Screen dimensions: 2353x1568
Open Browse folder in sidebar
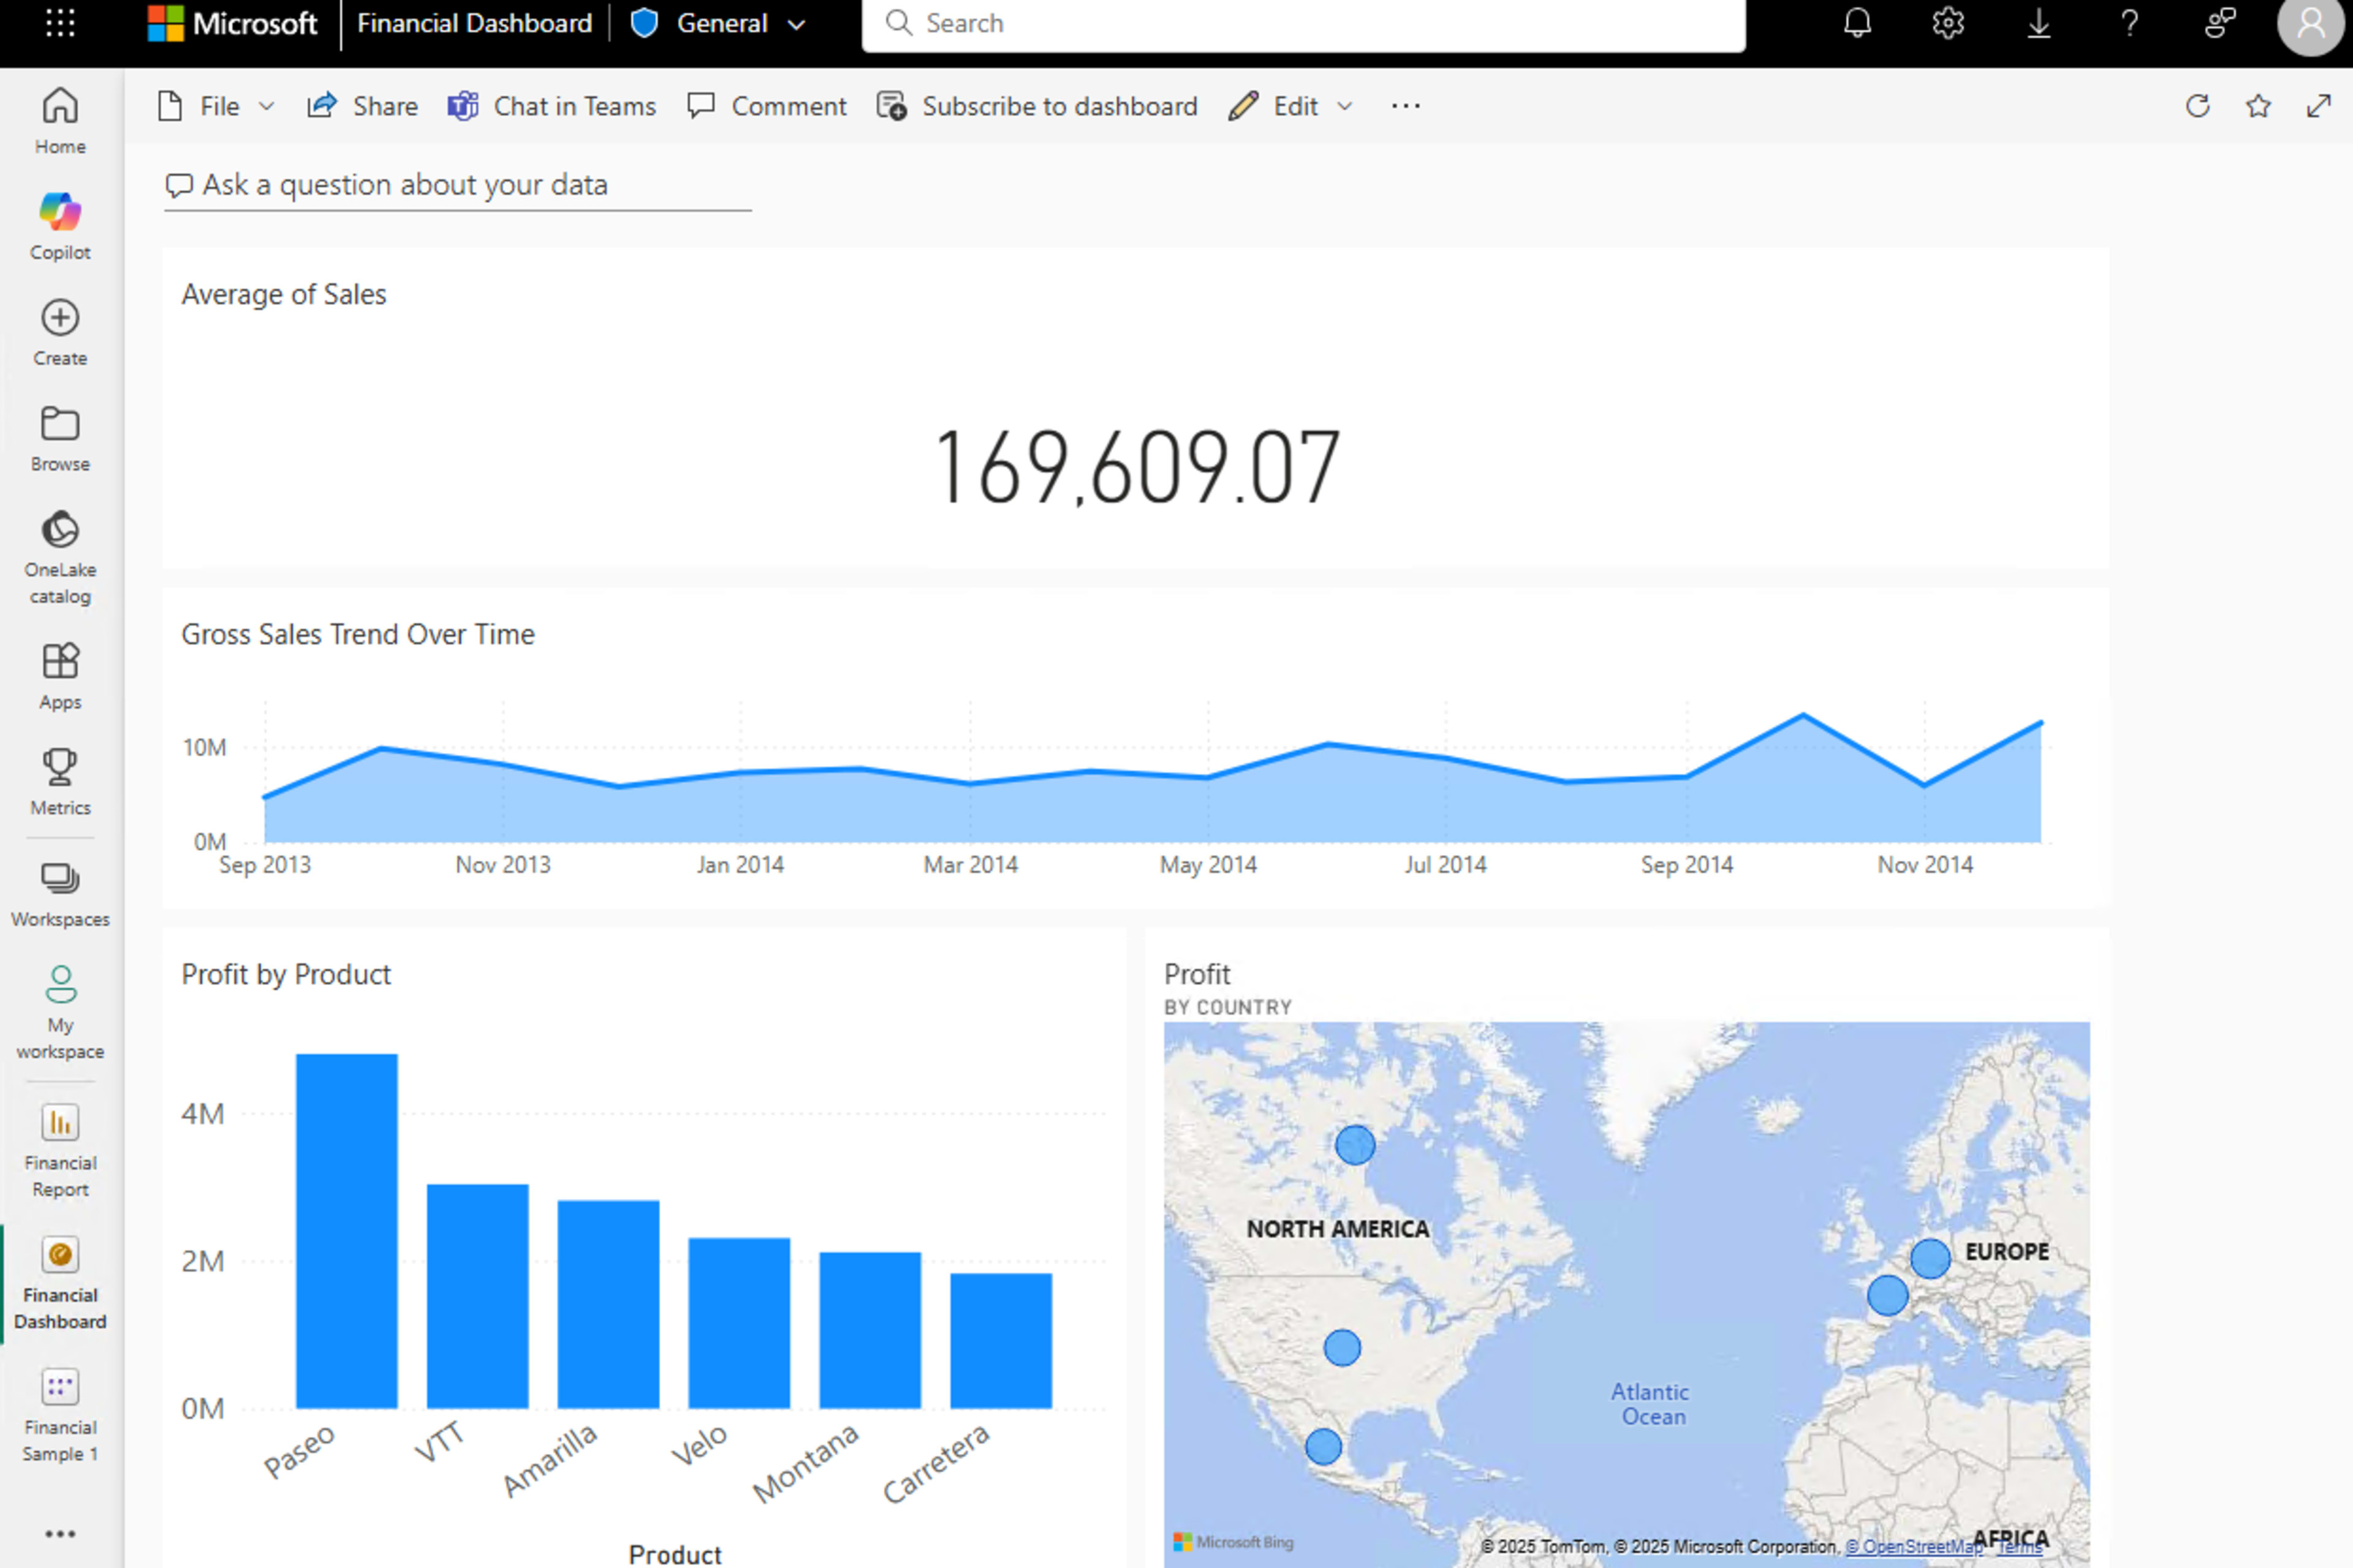pyautogui.click(x=60, y=439)
